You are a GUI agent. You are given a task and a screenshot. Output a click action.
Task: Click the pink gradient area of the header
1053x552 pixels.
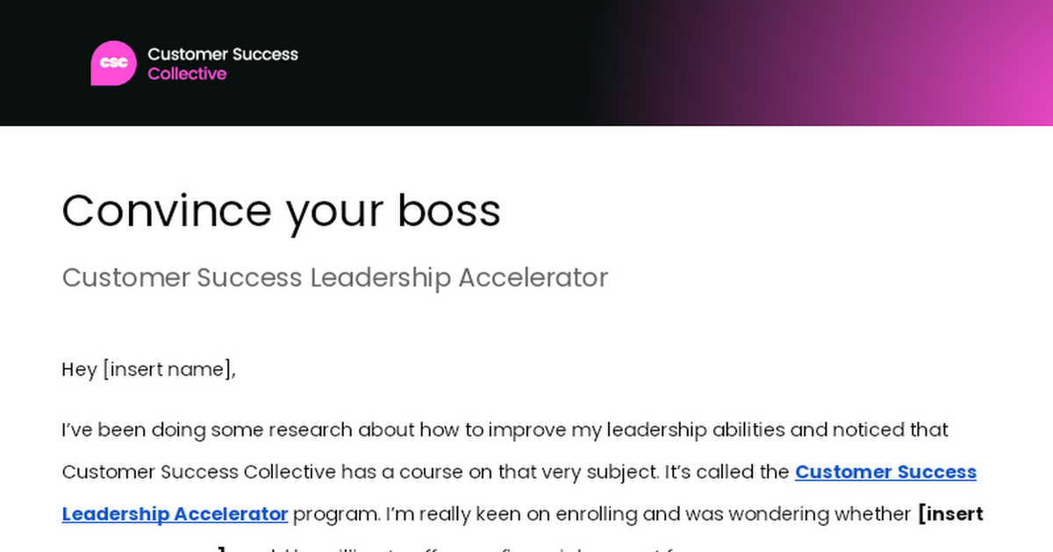[x=921, y=63]
